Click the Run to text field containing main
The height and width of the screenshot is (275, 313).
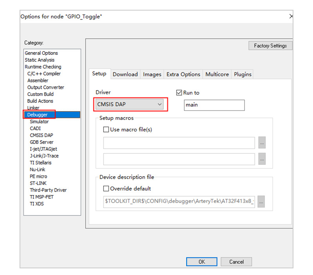click(214, 105)
